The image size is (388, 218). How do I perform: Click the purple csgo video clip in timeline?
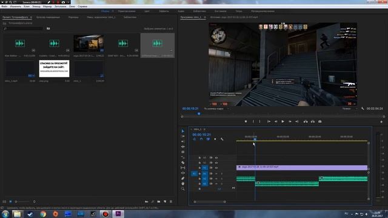tap(302, 168)
